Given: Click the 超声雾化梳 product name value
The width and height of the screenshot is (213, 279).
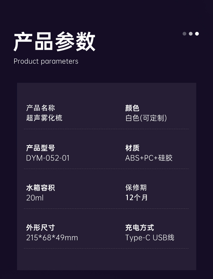Looking at the screenshot, I should 44,118.
